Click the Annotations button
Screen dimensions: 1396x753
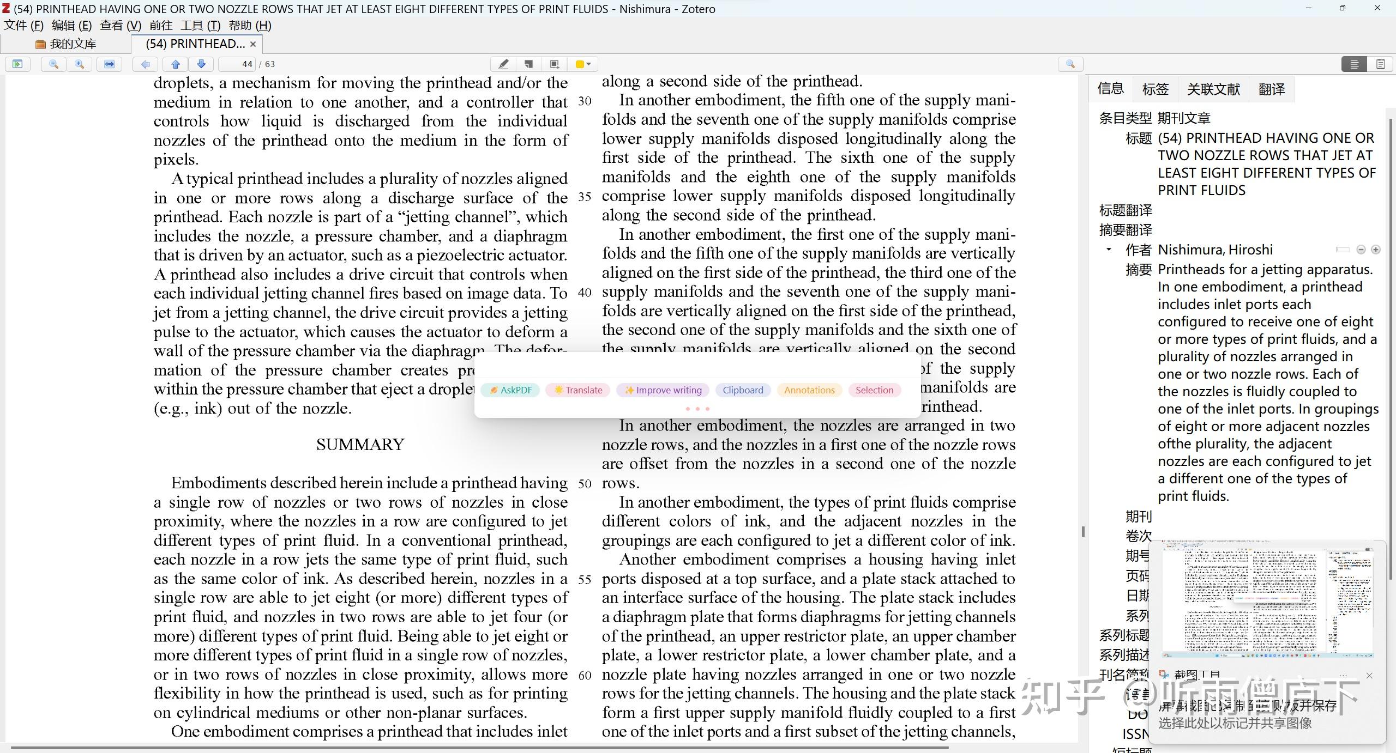click(x=809, y=390)
